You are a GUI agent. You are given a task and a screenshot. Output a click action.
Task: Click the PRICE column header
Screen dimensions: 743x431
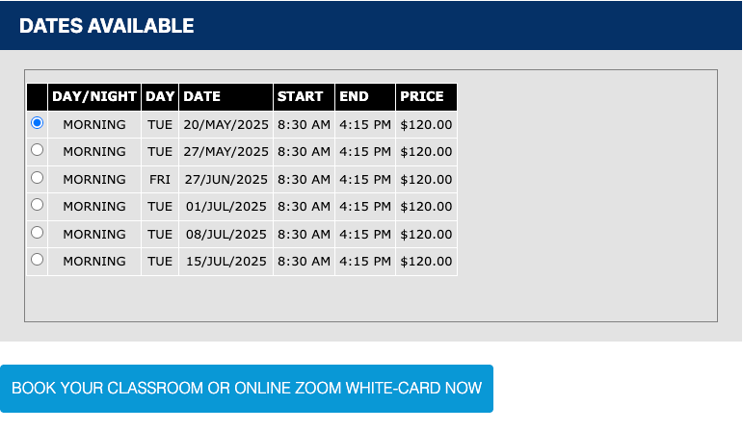[425, 96]
